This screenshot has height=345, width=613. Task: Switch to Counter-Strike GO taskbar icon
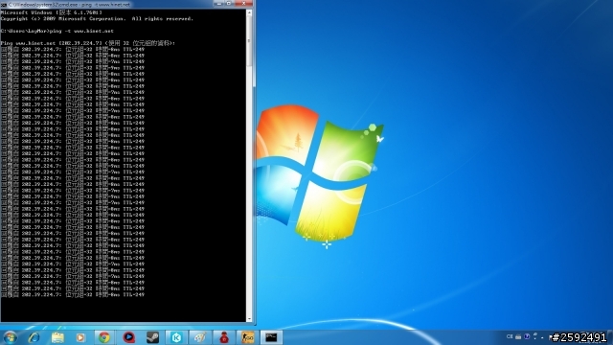(248, 337)
